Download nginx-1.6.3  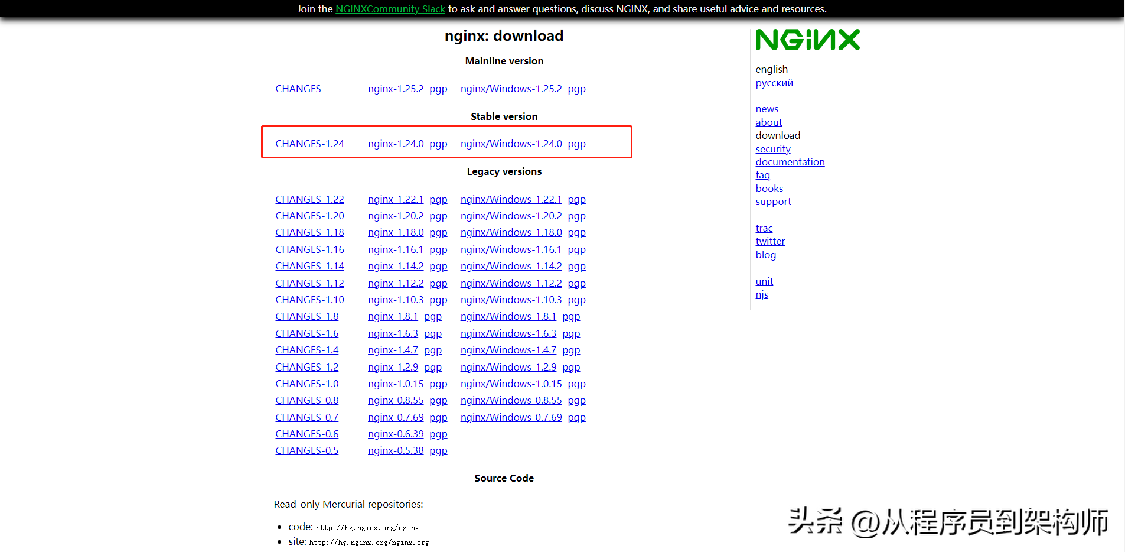click(x=393, y=333)
